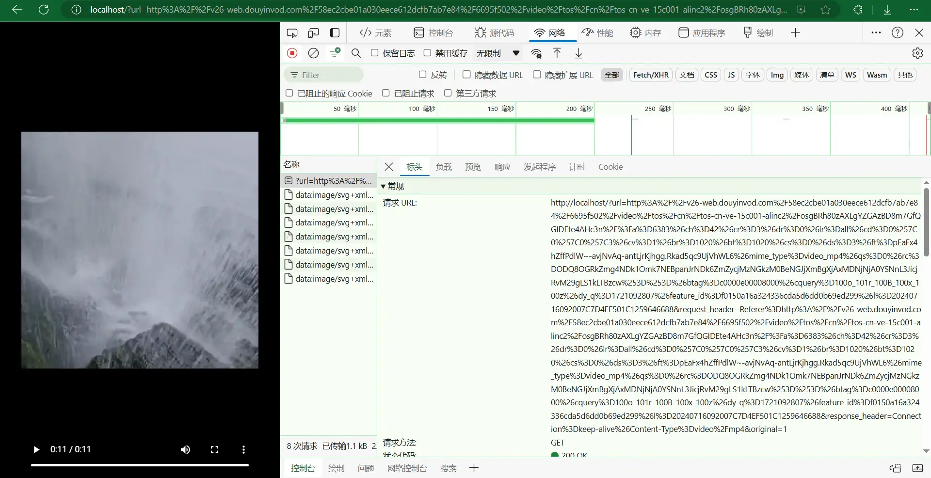The height and width of the screenshot is (478, 931).
Task: Click the video progress bar
Action: pyautogui.click(x=140, y=465)
